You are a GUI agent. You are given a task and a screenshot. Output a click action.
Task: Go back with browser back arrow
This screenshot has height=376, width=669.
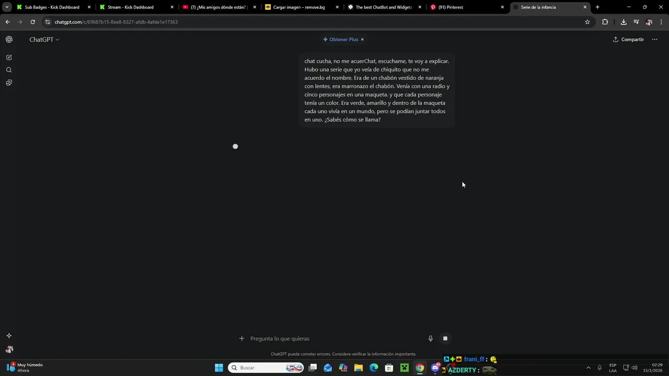click(7, 22)
